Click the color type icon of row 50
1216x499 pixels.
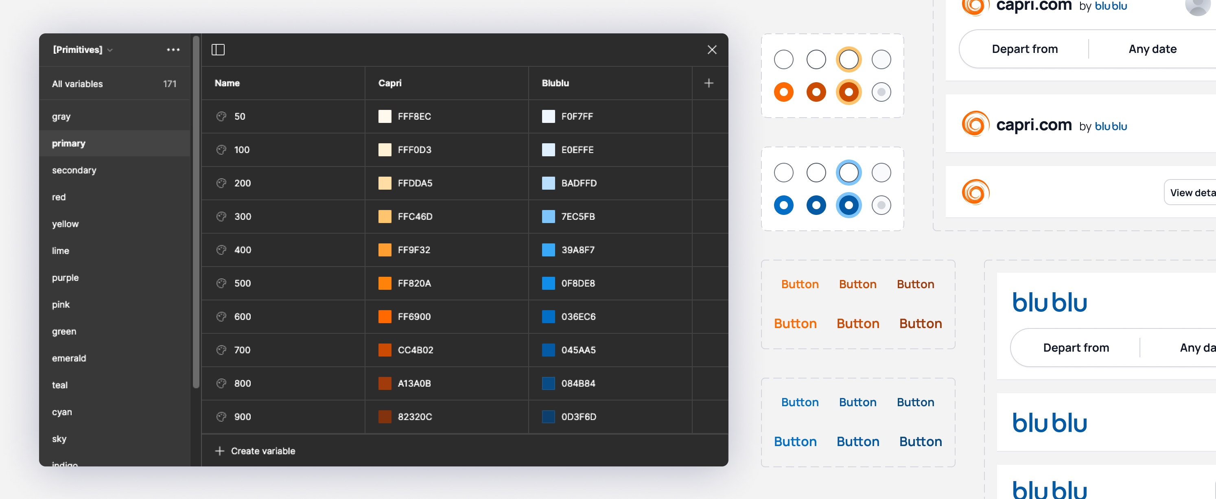[x=221, y=116]
